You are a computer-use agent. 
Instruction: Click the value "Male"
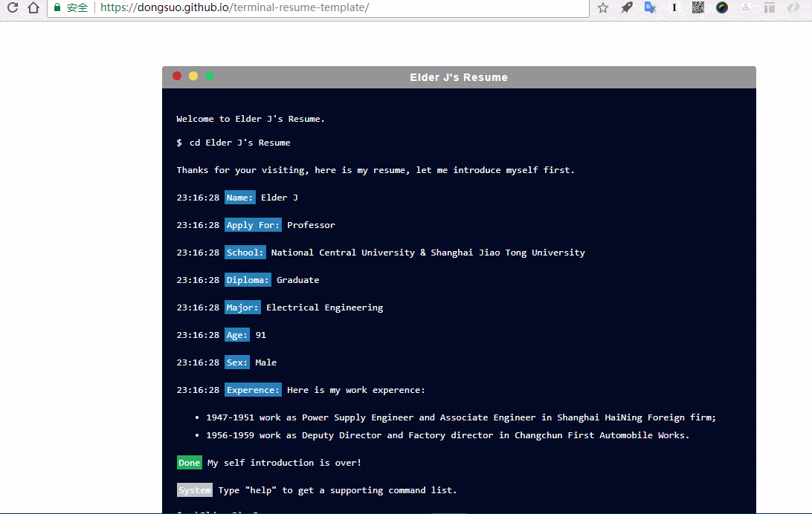click(x=266, y=362)
